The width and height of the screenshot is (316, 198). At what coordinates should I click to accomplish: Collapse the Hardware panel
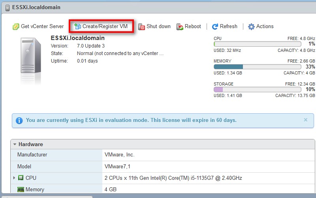coord(15,144)
